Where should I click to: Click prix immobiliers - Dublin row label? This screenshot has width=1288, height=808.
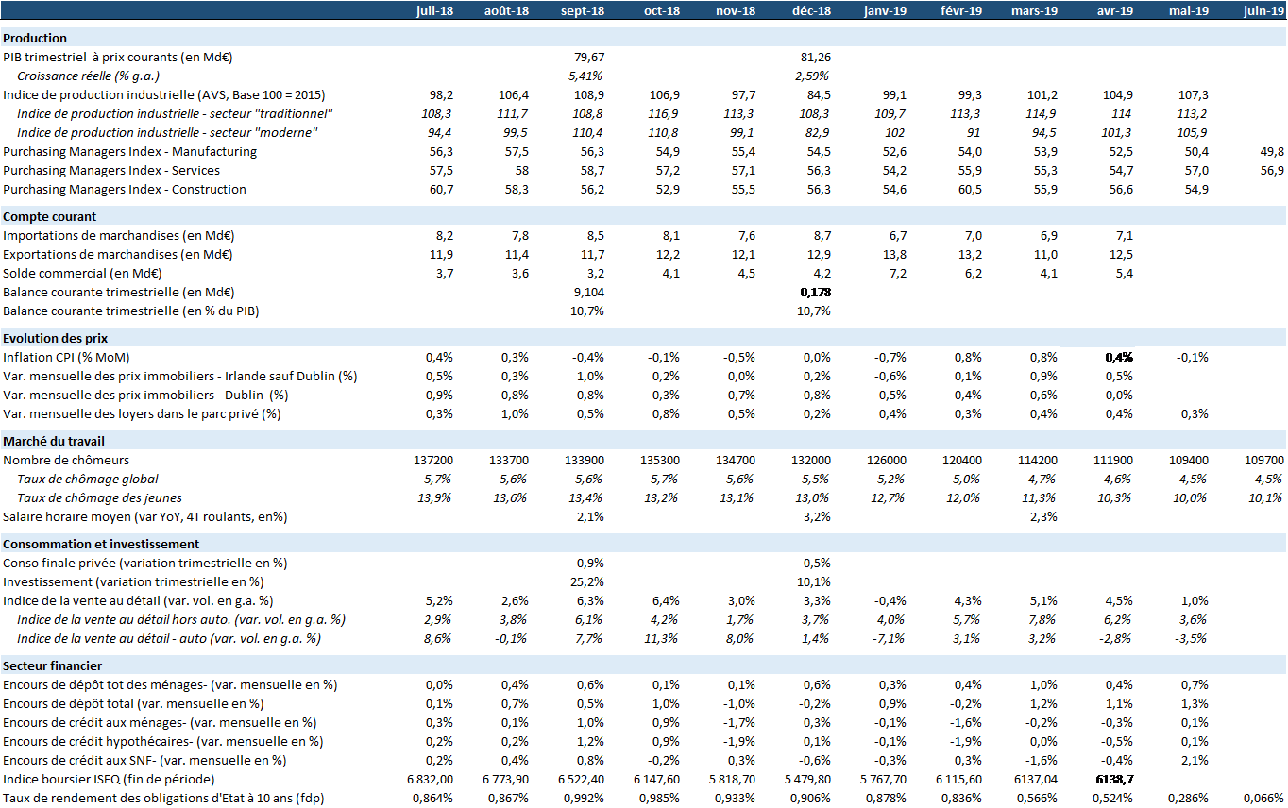coord(145,395)
